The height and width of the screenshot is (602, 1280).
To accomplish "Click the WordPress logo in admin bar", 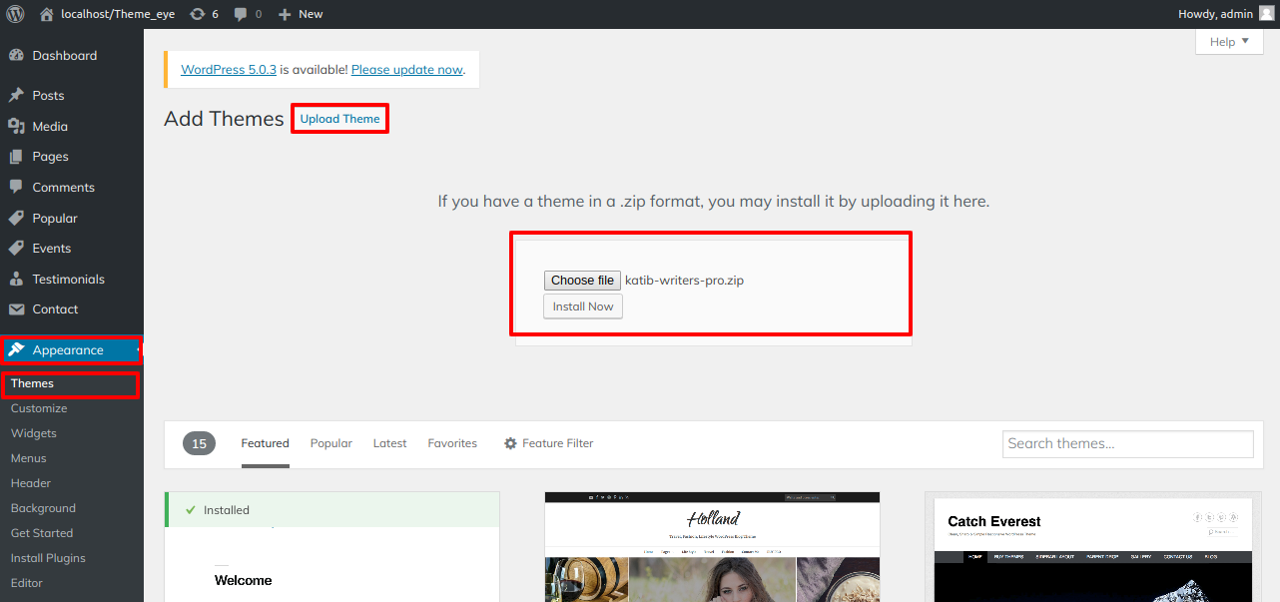I will pyautogui.click(x=16, y=14).
